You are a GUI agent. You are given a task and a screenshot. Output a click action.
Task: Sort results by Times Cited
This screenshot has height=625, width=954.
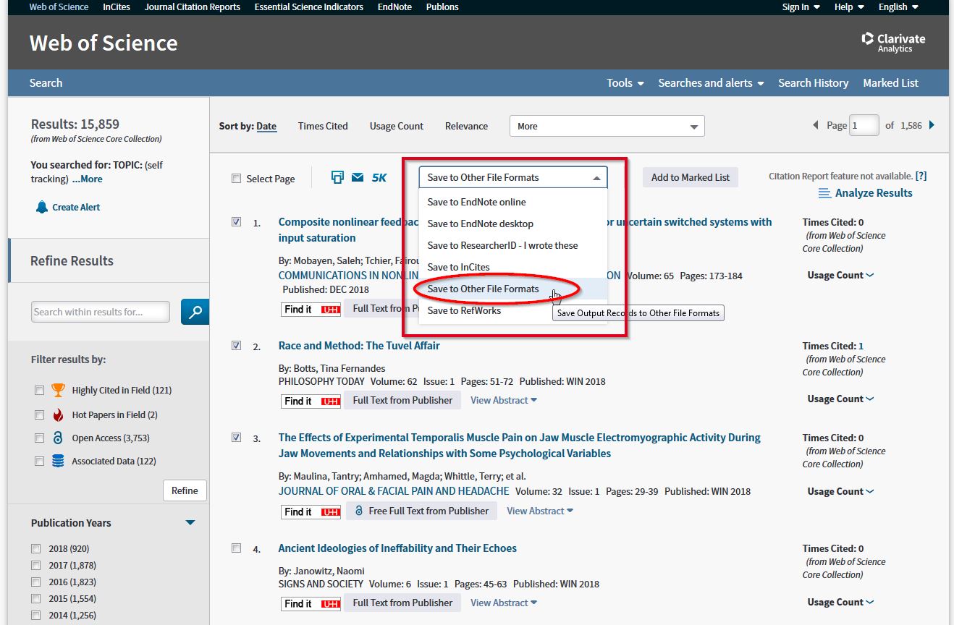[x=323, y=126]
